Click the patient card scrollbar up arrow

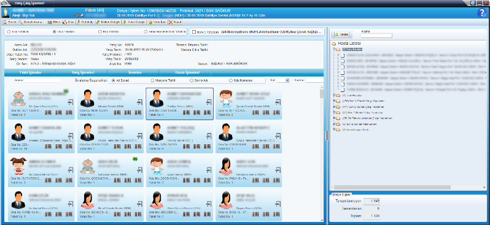point(322,88)
